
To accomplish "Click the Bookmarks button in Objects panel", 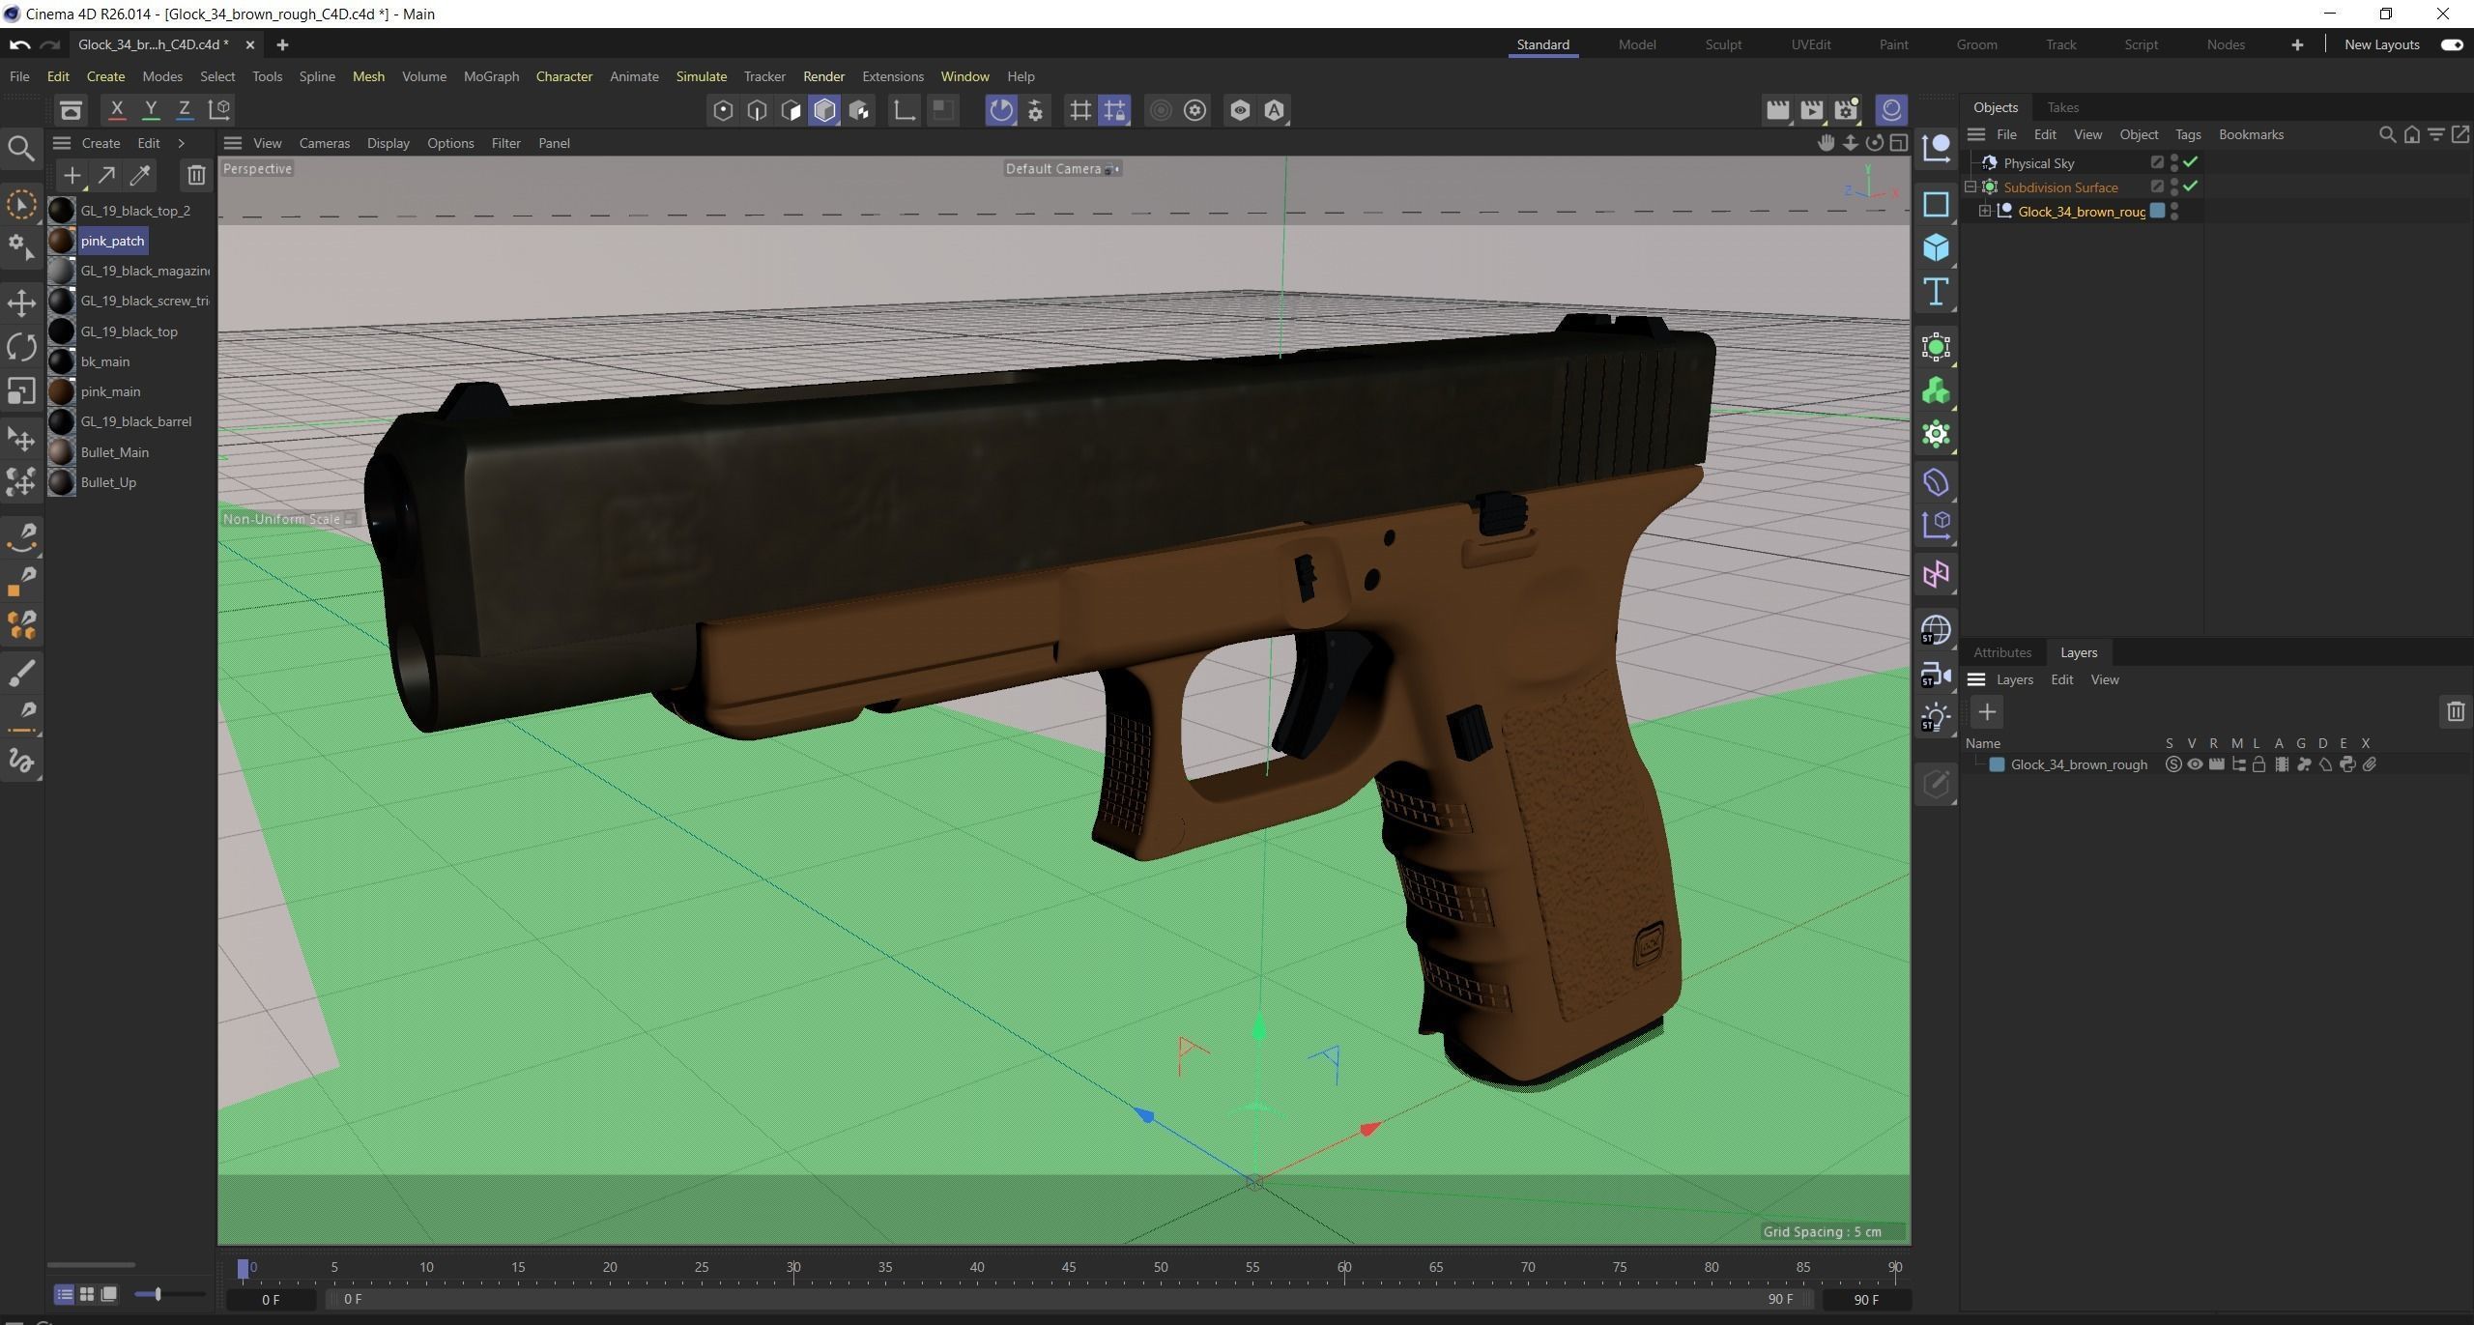I will point(2251,135).
